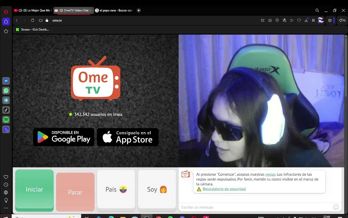Click the send arrow icon in toolbar
The width and height of the screenshot is (348, 218).
[x=292, y=20]
